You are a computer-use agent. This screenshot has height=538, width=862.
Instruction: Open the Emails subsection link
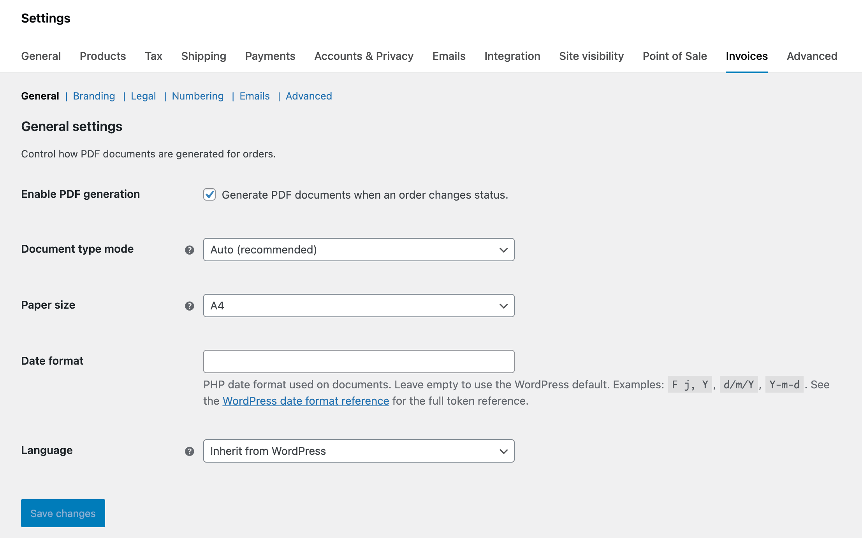click(x=255, y=96)
